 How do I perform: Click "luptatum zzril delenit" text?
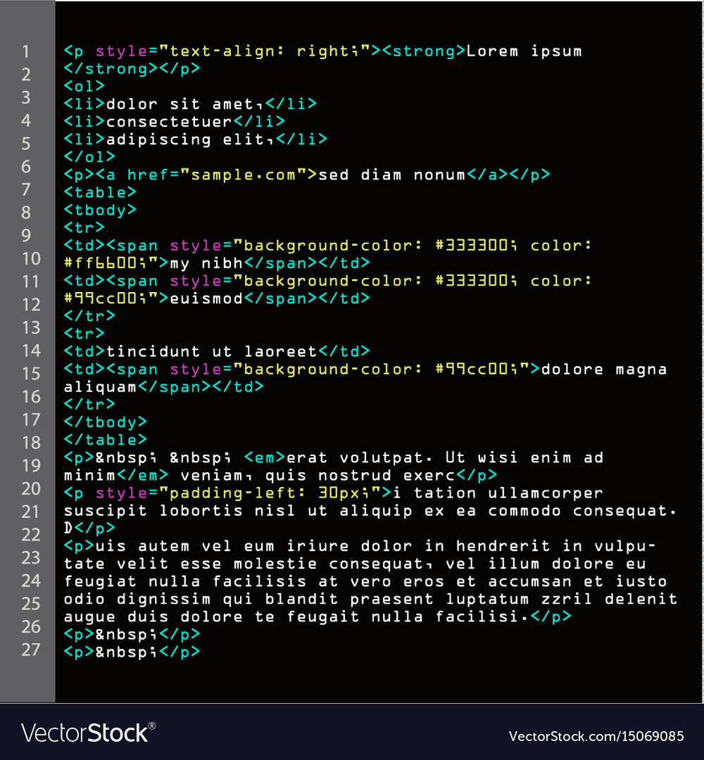561,600
